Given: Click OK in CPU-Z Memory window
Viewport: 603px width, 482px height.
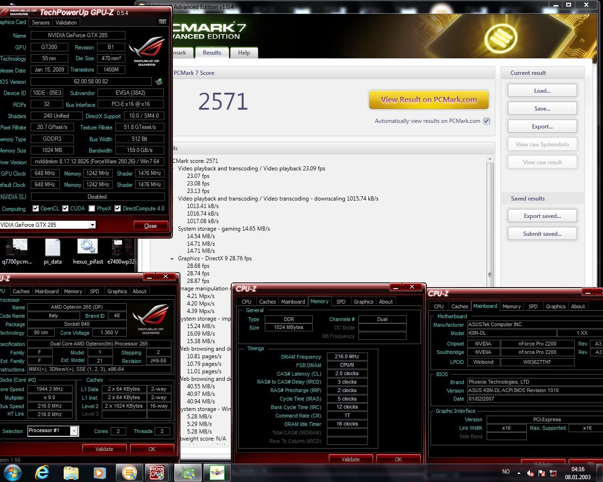Looking at the screenshot, I should pos(398,459).
